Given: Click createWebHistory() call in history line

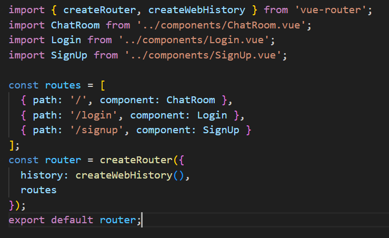Looking at the screenshot, I should pyautogui.click(x=129, y=175).
